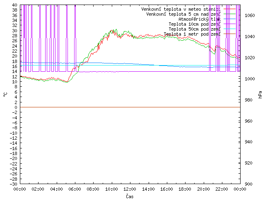Click the '12:00' time axis label

point(130,189)
